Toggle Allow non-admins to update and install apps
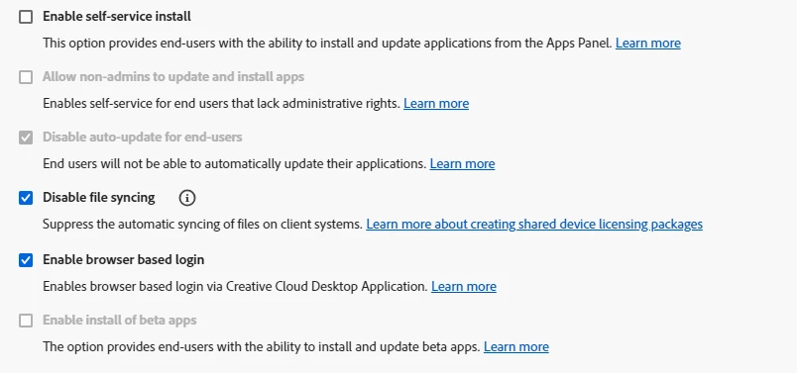This screenshot has height=373, width=797. (26, 77)
